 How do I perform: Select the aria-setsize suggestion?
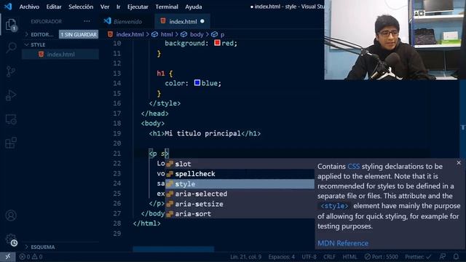click(x=240, y=204)
